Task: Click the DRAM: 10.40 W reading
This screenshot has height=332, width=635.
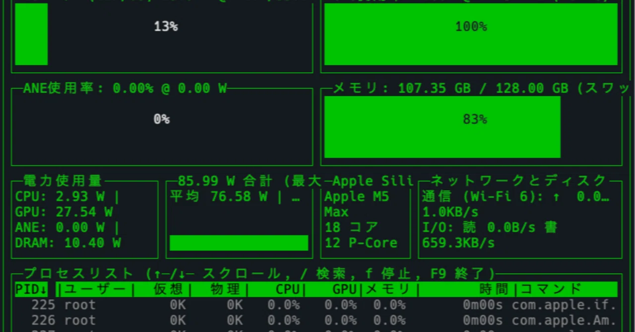Action: pyautogui.click(x=68, y=243)
